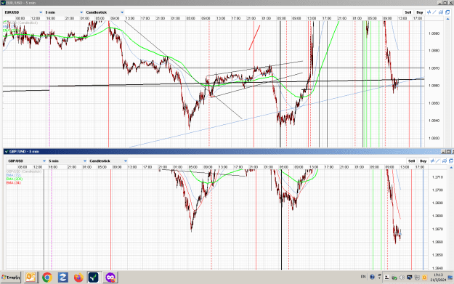Click the system clock showing 19:13
The height and width of the screenshot is (284, 454).
pyautogui.click(x=438, y=277)
